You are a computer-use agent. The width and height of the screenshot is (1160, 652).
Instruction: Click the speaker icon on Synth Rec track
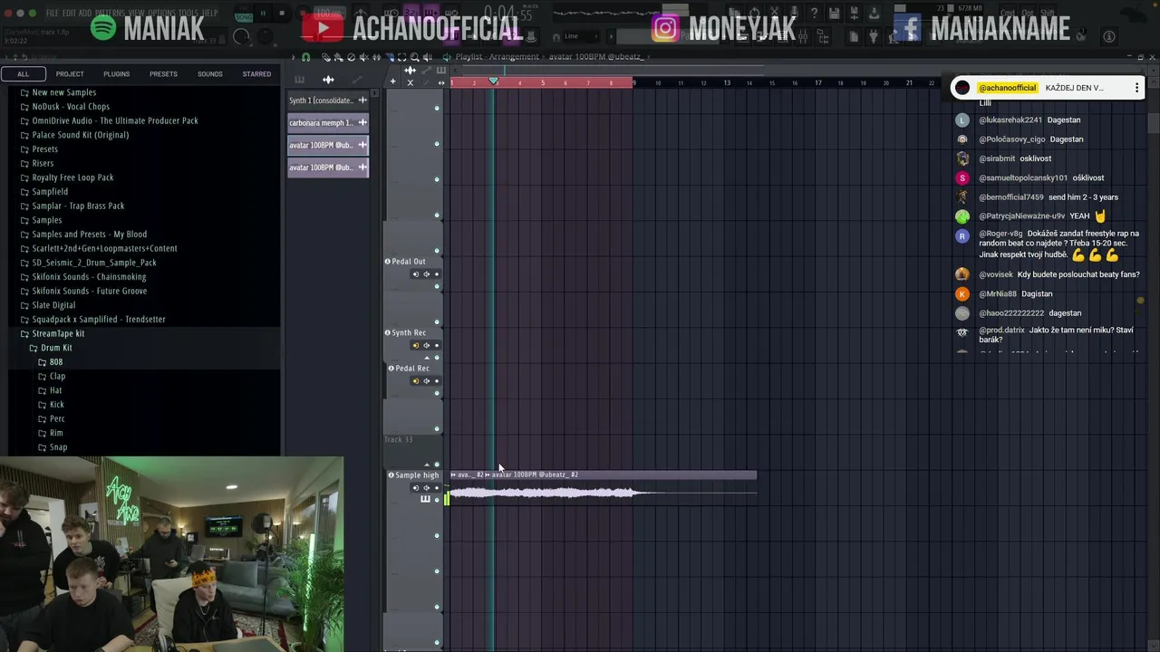[x=427, y=345]
